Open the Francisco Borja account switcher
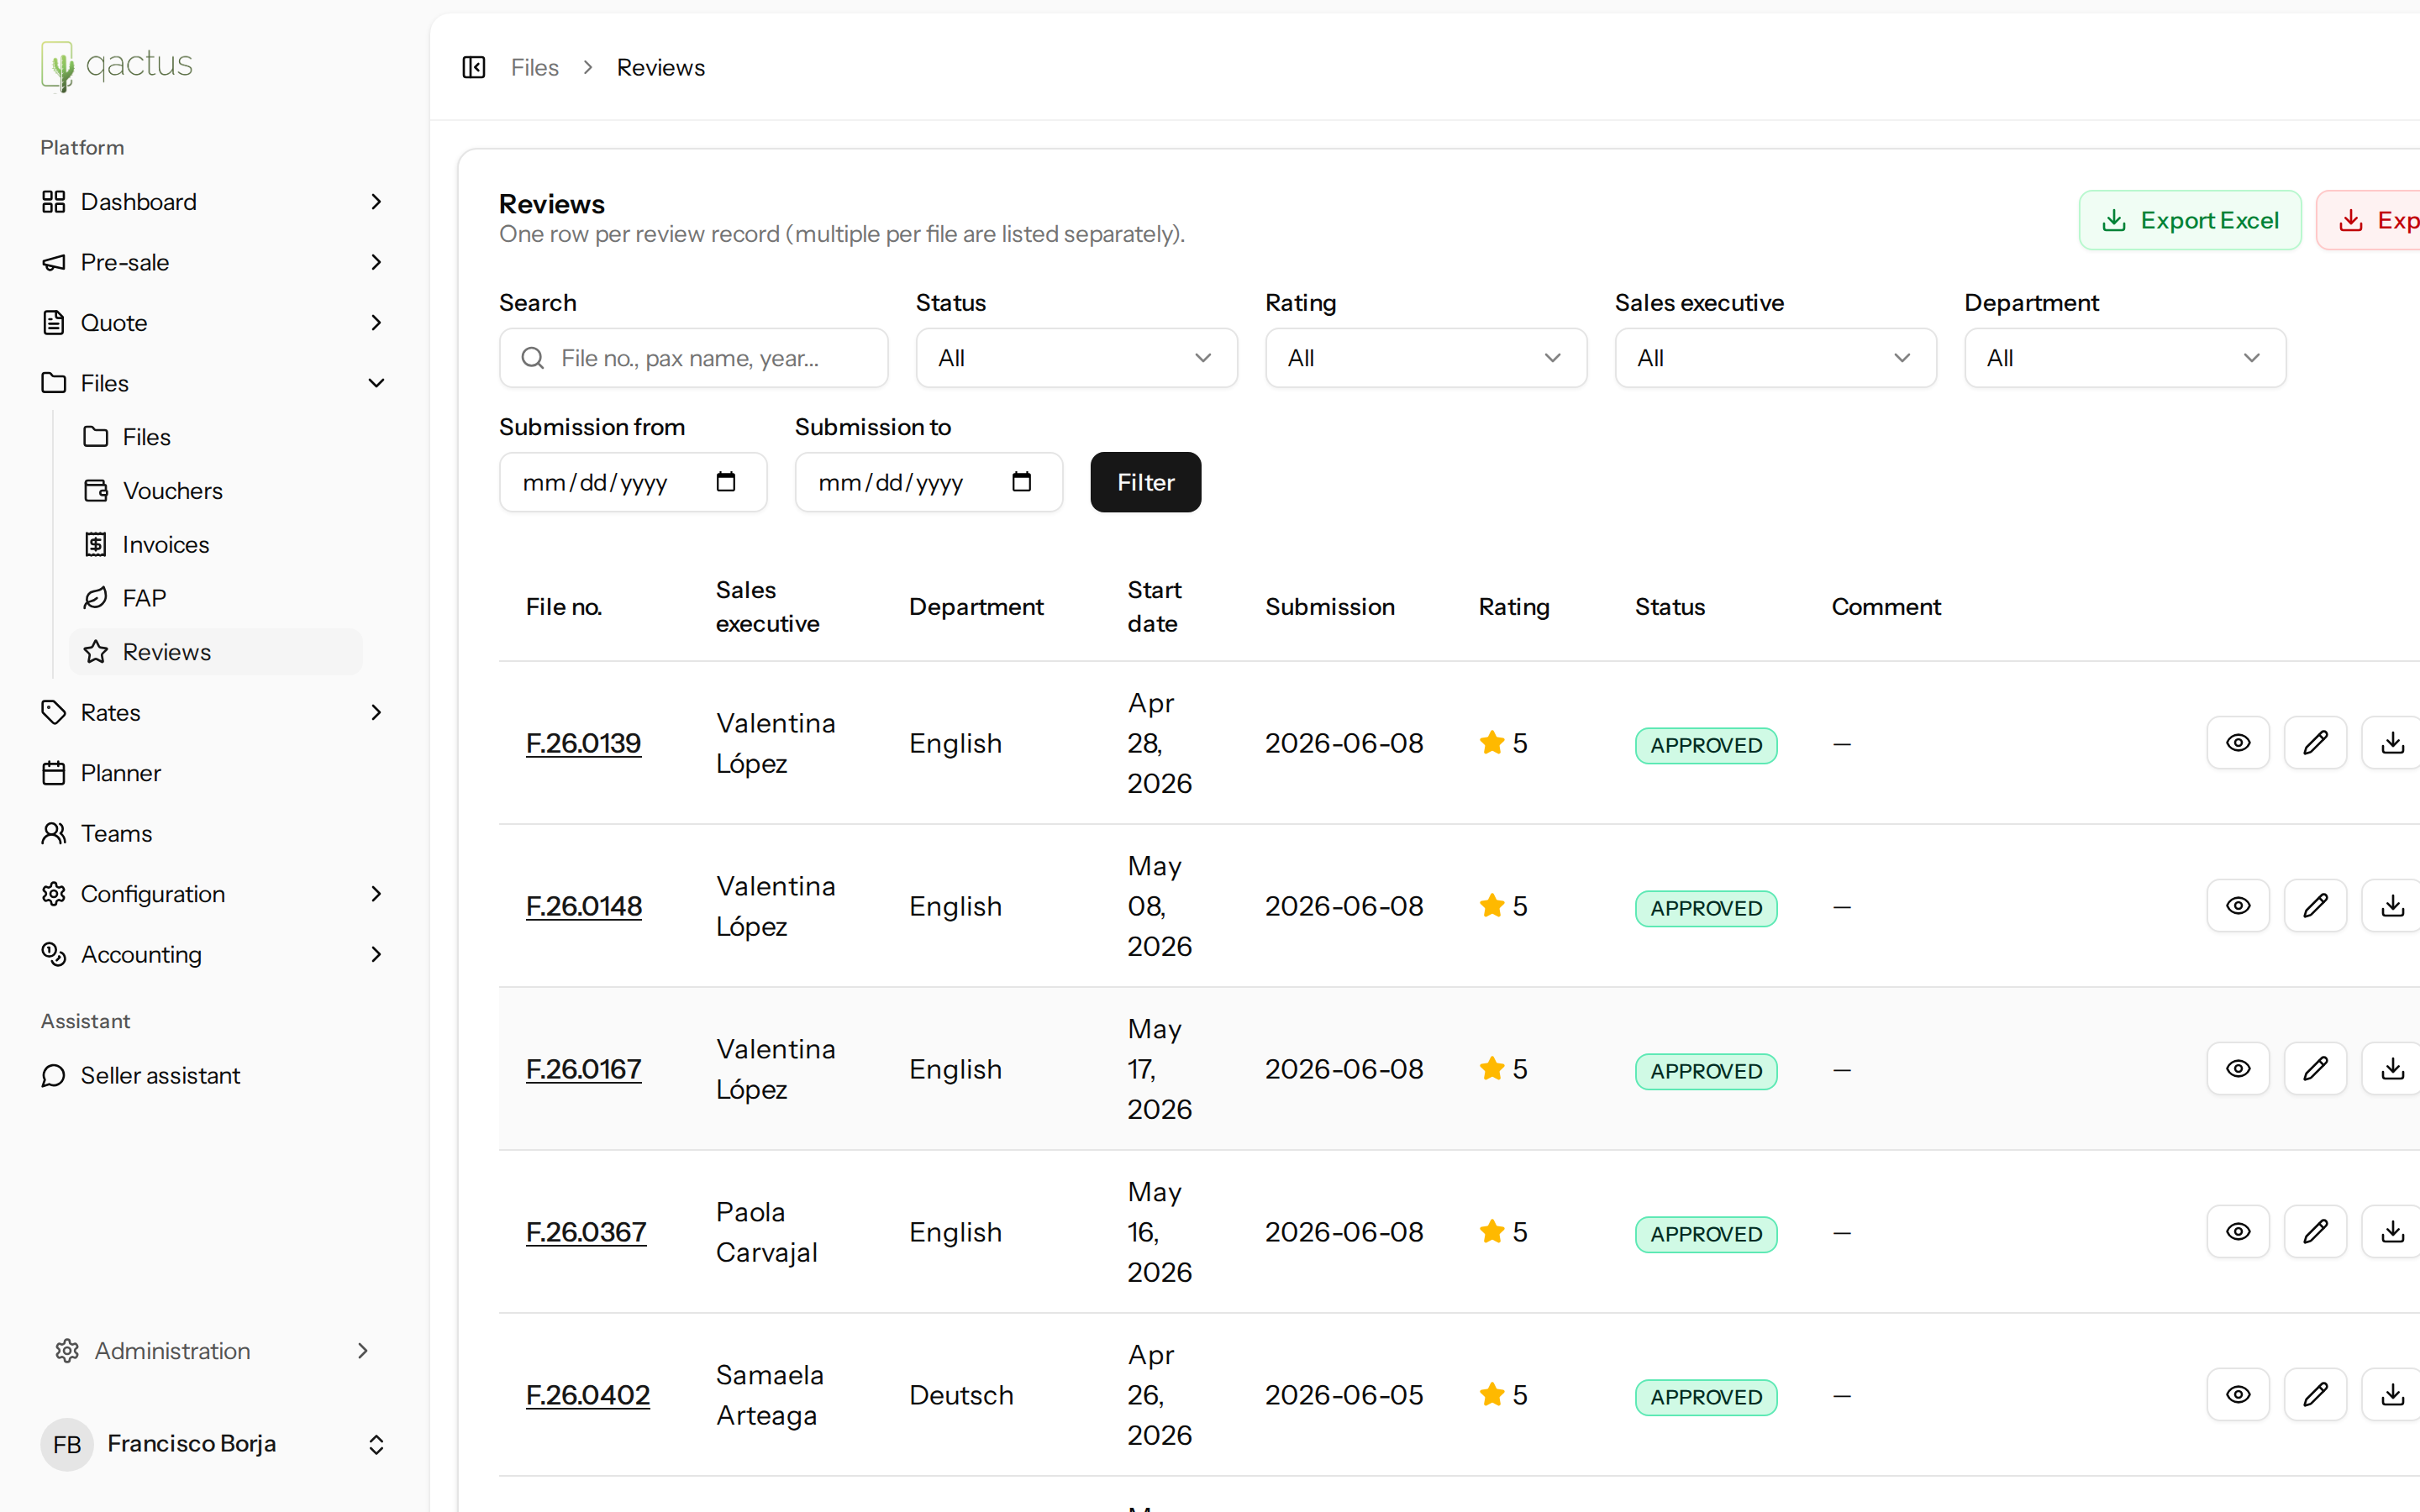 point(214,1444)
